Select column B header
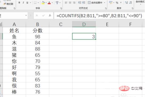This screenshot has height=97, width=145. 38,24
